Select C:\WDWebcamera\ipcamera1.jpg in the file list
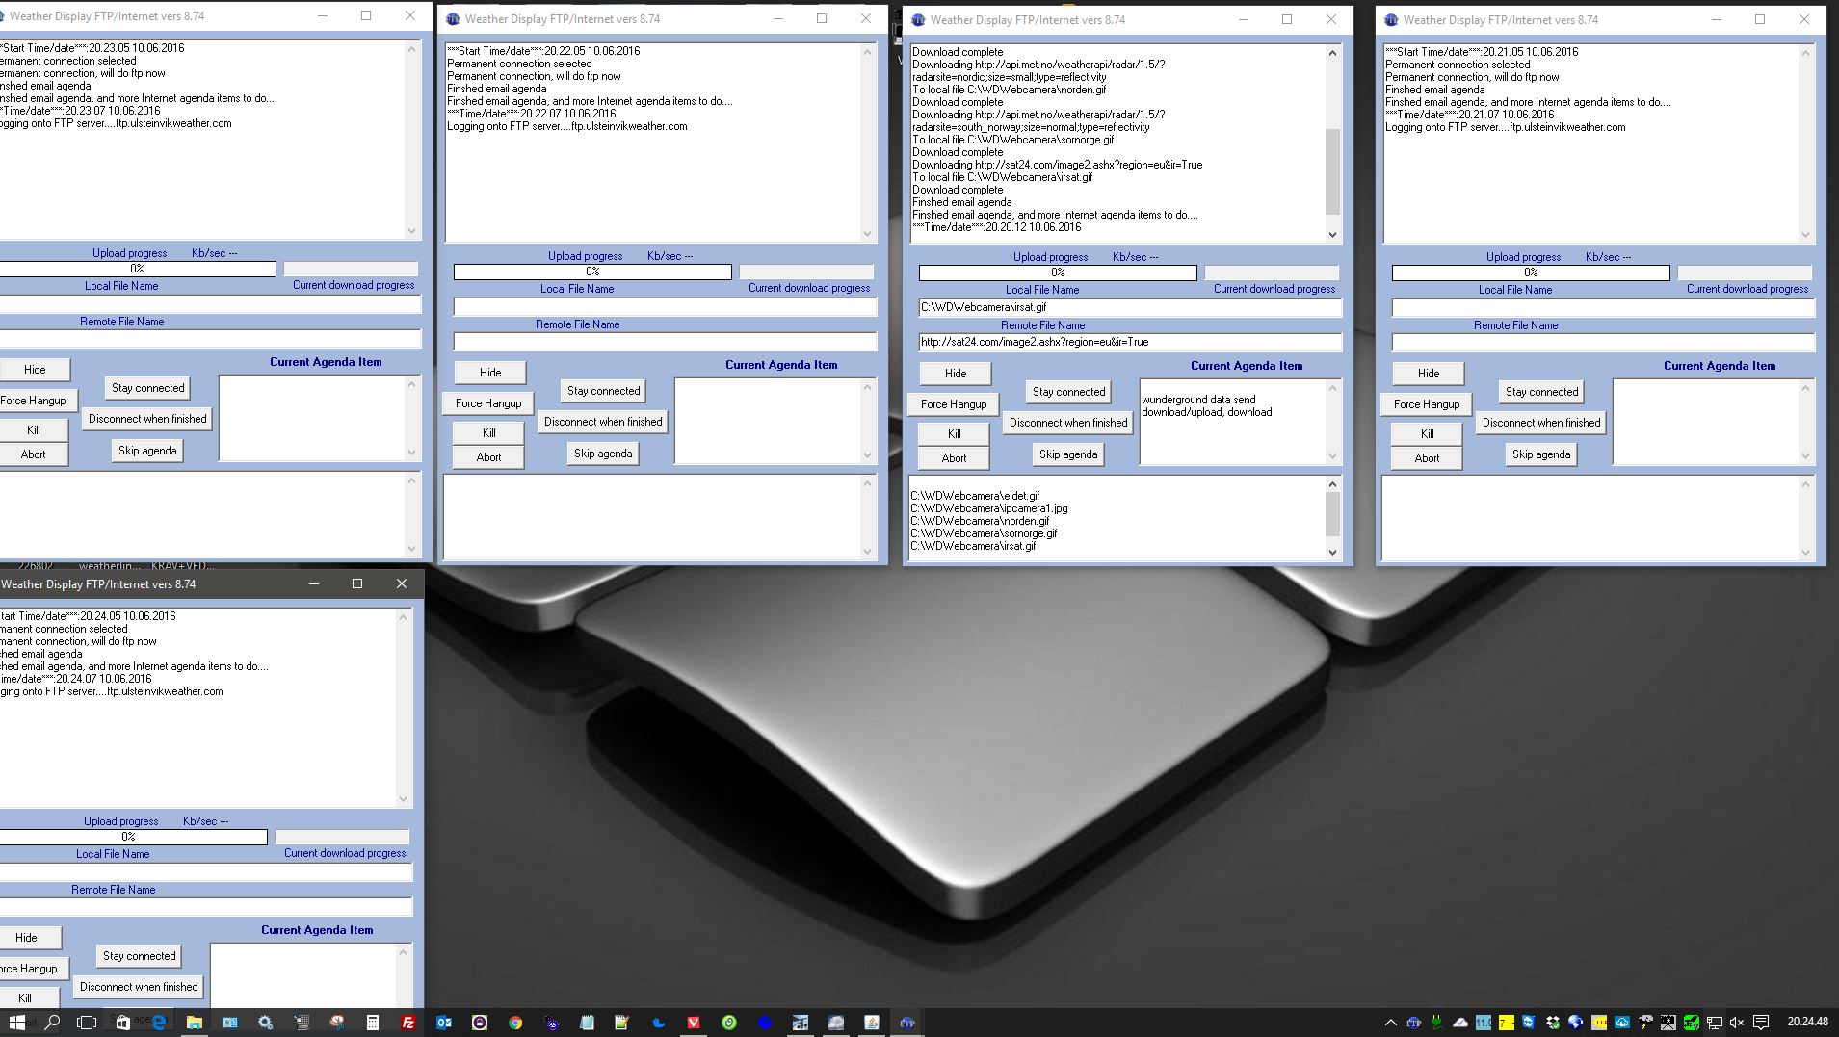1839x1037 pixels. click(x=988, y=508)
